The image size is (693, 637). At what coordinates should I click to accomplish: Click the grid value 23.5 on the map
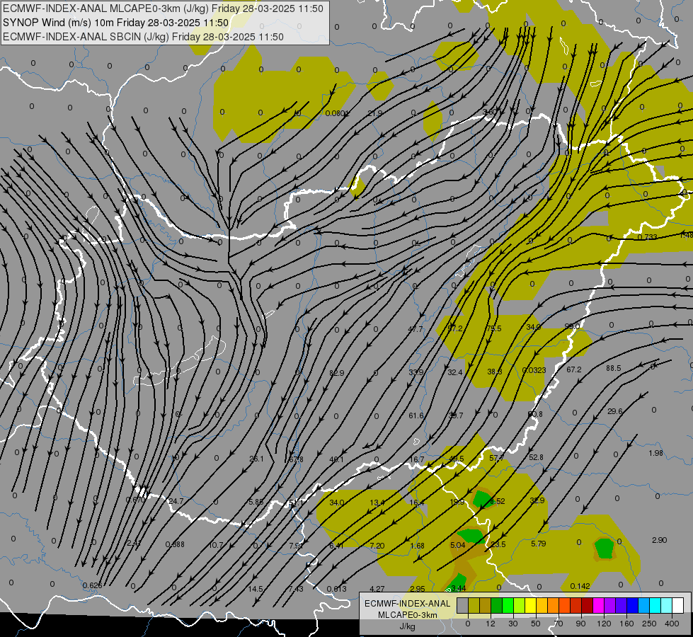(498, 544)
